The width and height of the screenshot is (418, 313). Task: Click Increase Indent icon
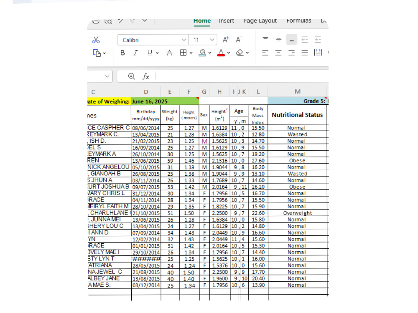pyautogui.click(x=318, y=40)
